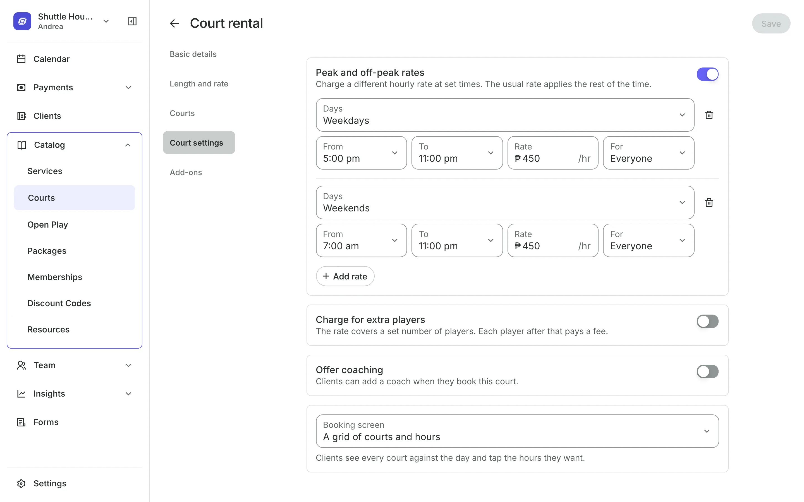Expand the Team section chevron

click(x=129, y=365)
